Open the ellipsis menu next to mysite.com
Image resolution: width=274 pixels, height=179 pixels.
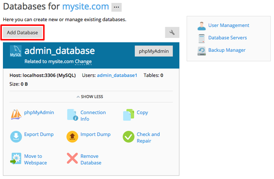(116, 7)
